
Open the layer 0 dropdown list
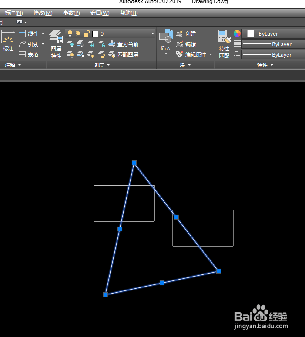click(x=152, y=34)
